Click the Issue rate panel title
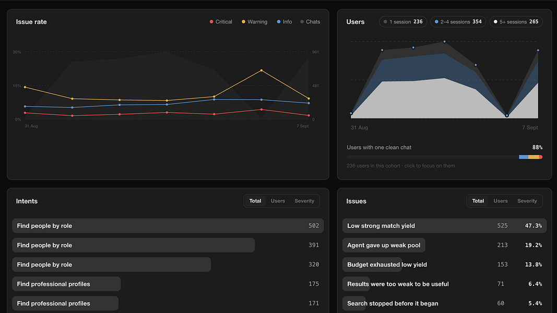 point(31,21)
